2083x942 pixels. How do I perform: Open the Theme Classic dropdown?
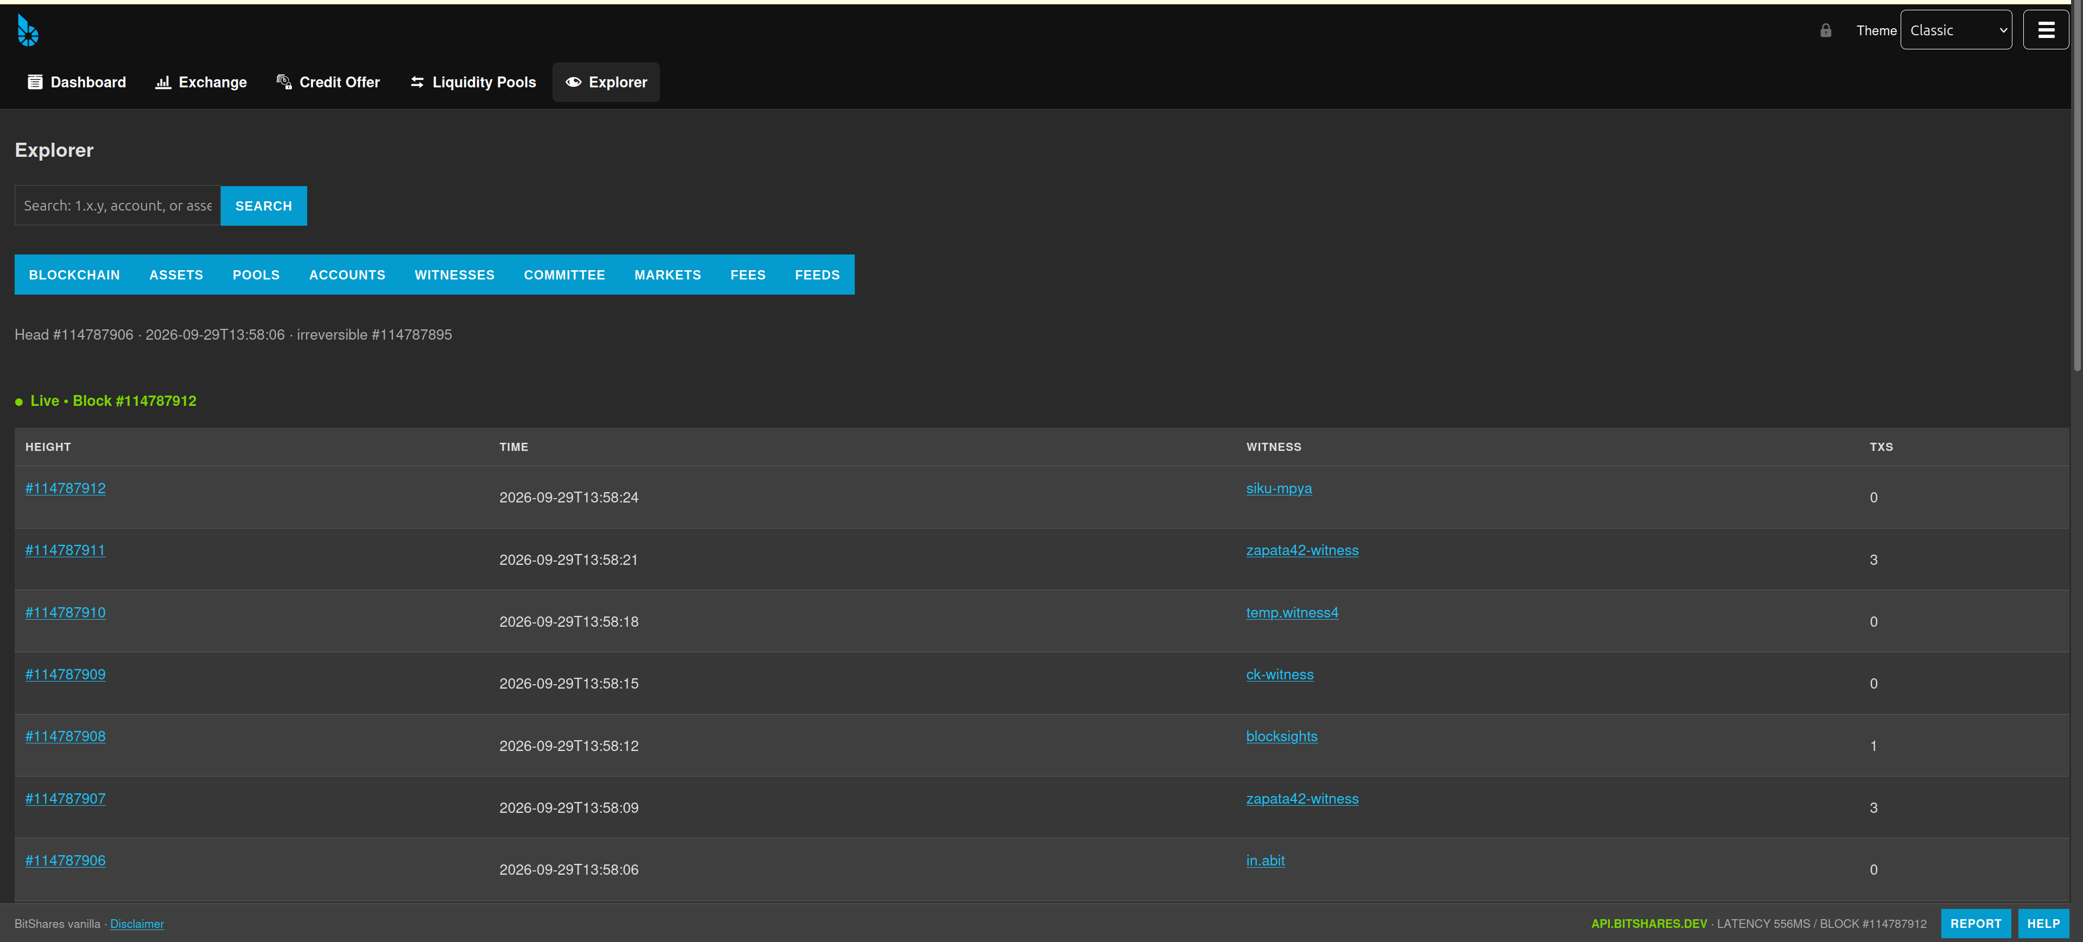click(x=1955, y=30)
